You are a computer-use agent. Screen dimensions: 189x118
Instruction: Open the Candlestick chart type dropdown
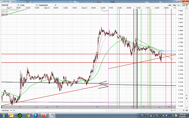click(55, 5)
